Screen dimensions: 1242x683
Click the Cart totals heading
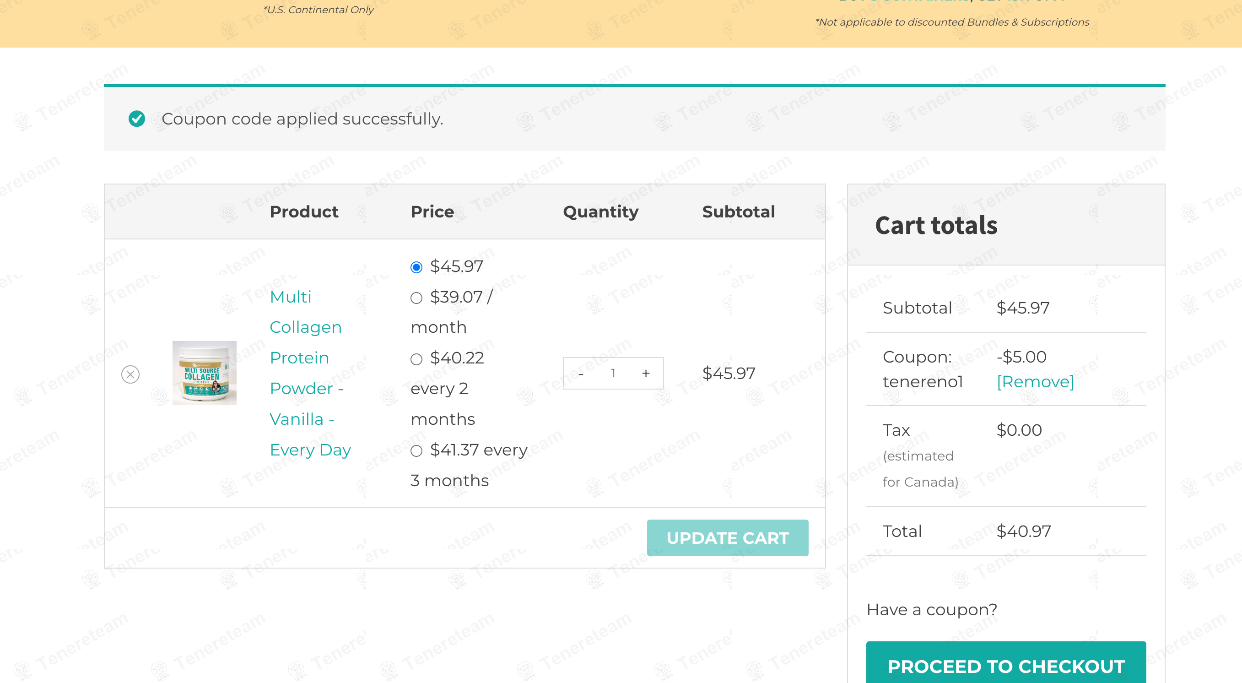coord(936,225)
